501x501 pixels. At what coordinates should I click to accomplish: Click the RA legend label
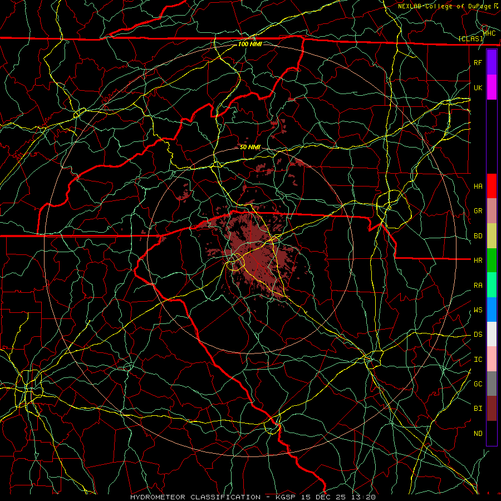click(478, 286)
